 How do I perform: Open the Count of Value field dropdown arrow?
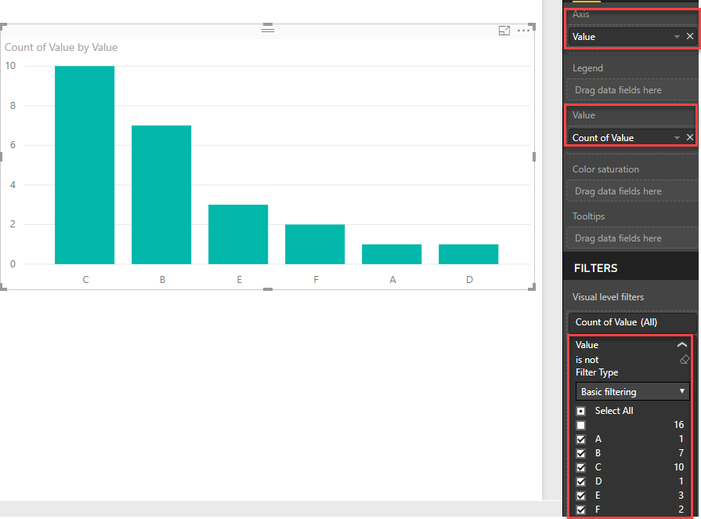tap(677, 138)
